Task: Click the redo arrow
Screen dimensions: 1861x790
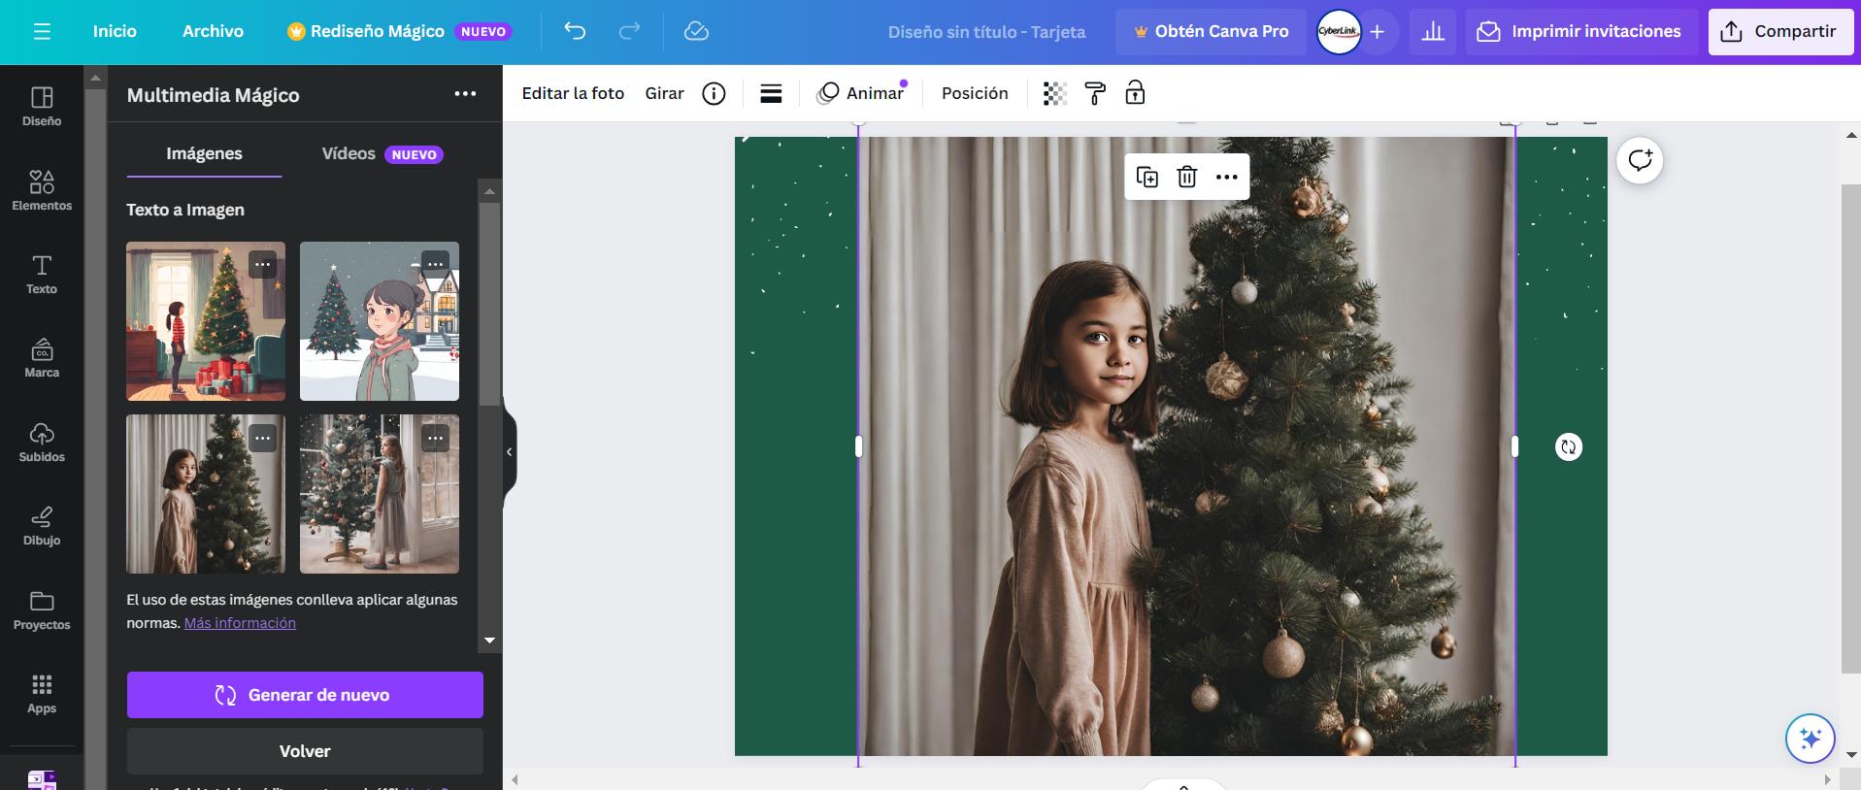Action: (629, 31)
